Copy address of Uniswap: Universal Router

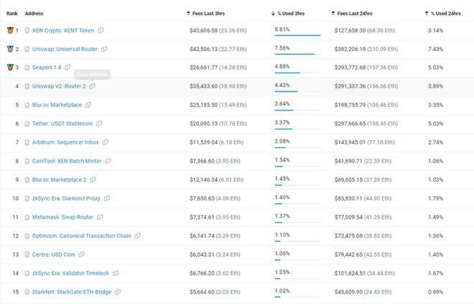104,49
